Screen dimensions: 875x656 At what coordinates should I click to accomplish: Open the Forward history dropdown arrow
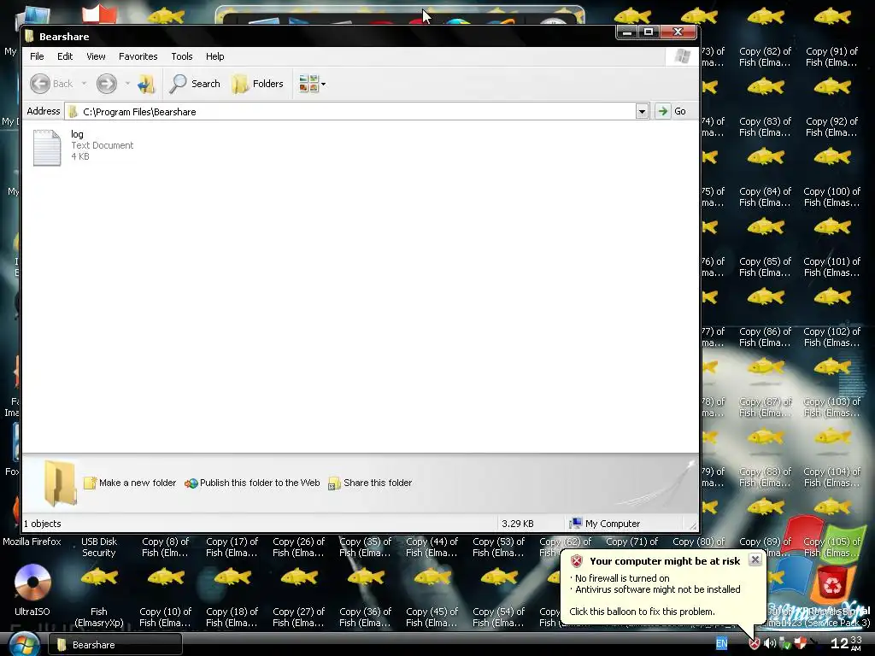click(x=127, y=84)
